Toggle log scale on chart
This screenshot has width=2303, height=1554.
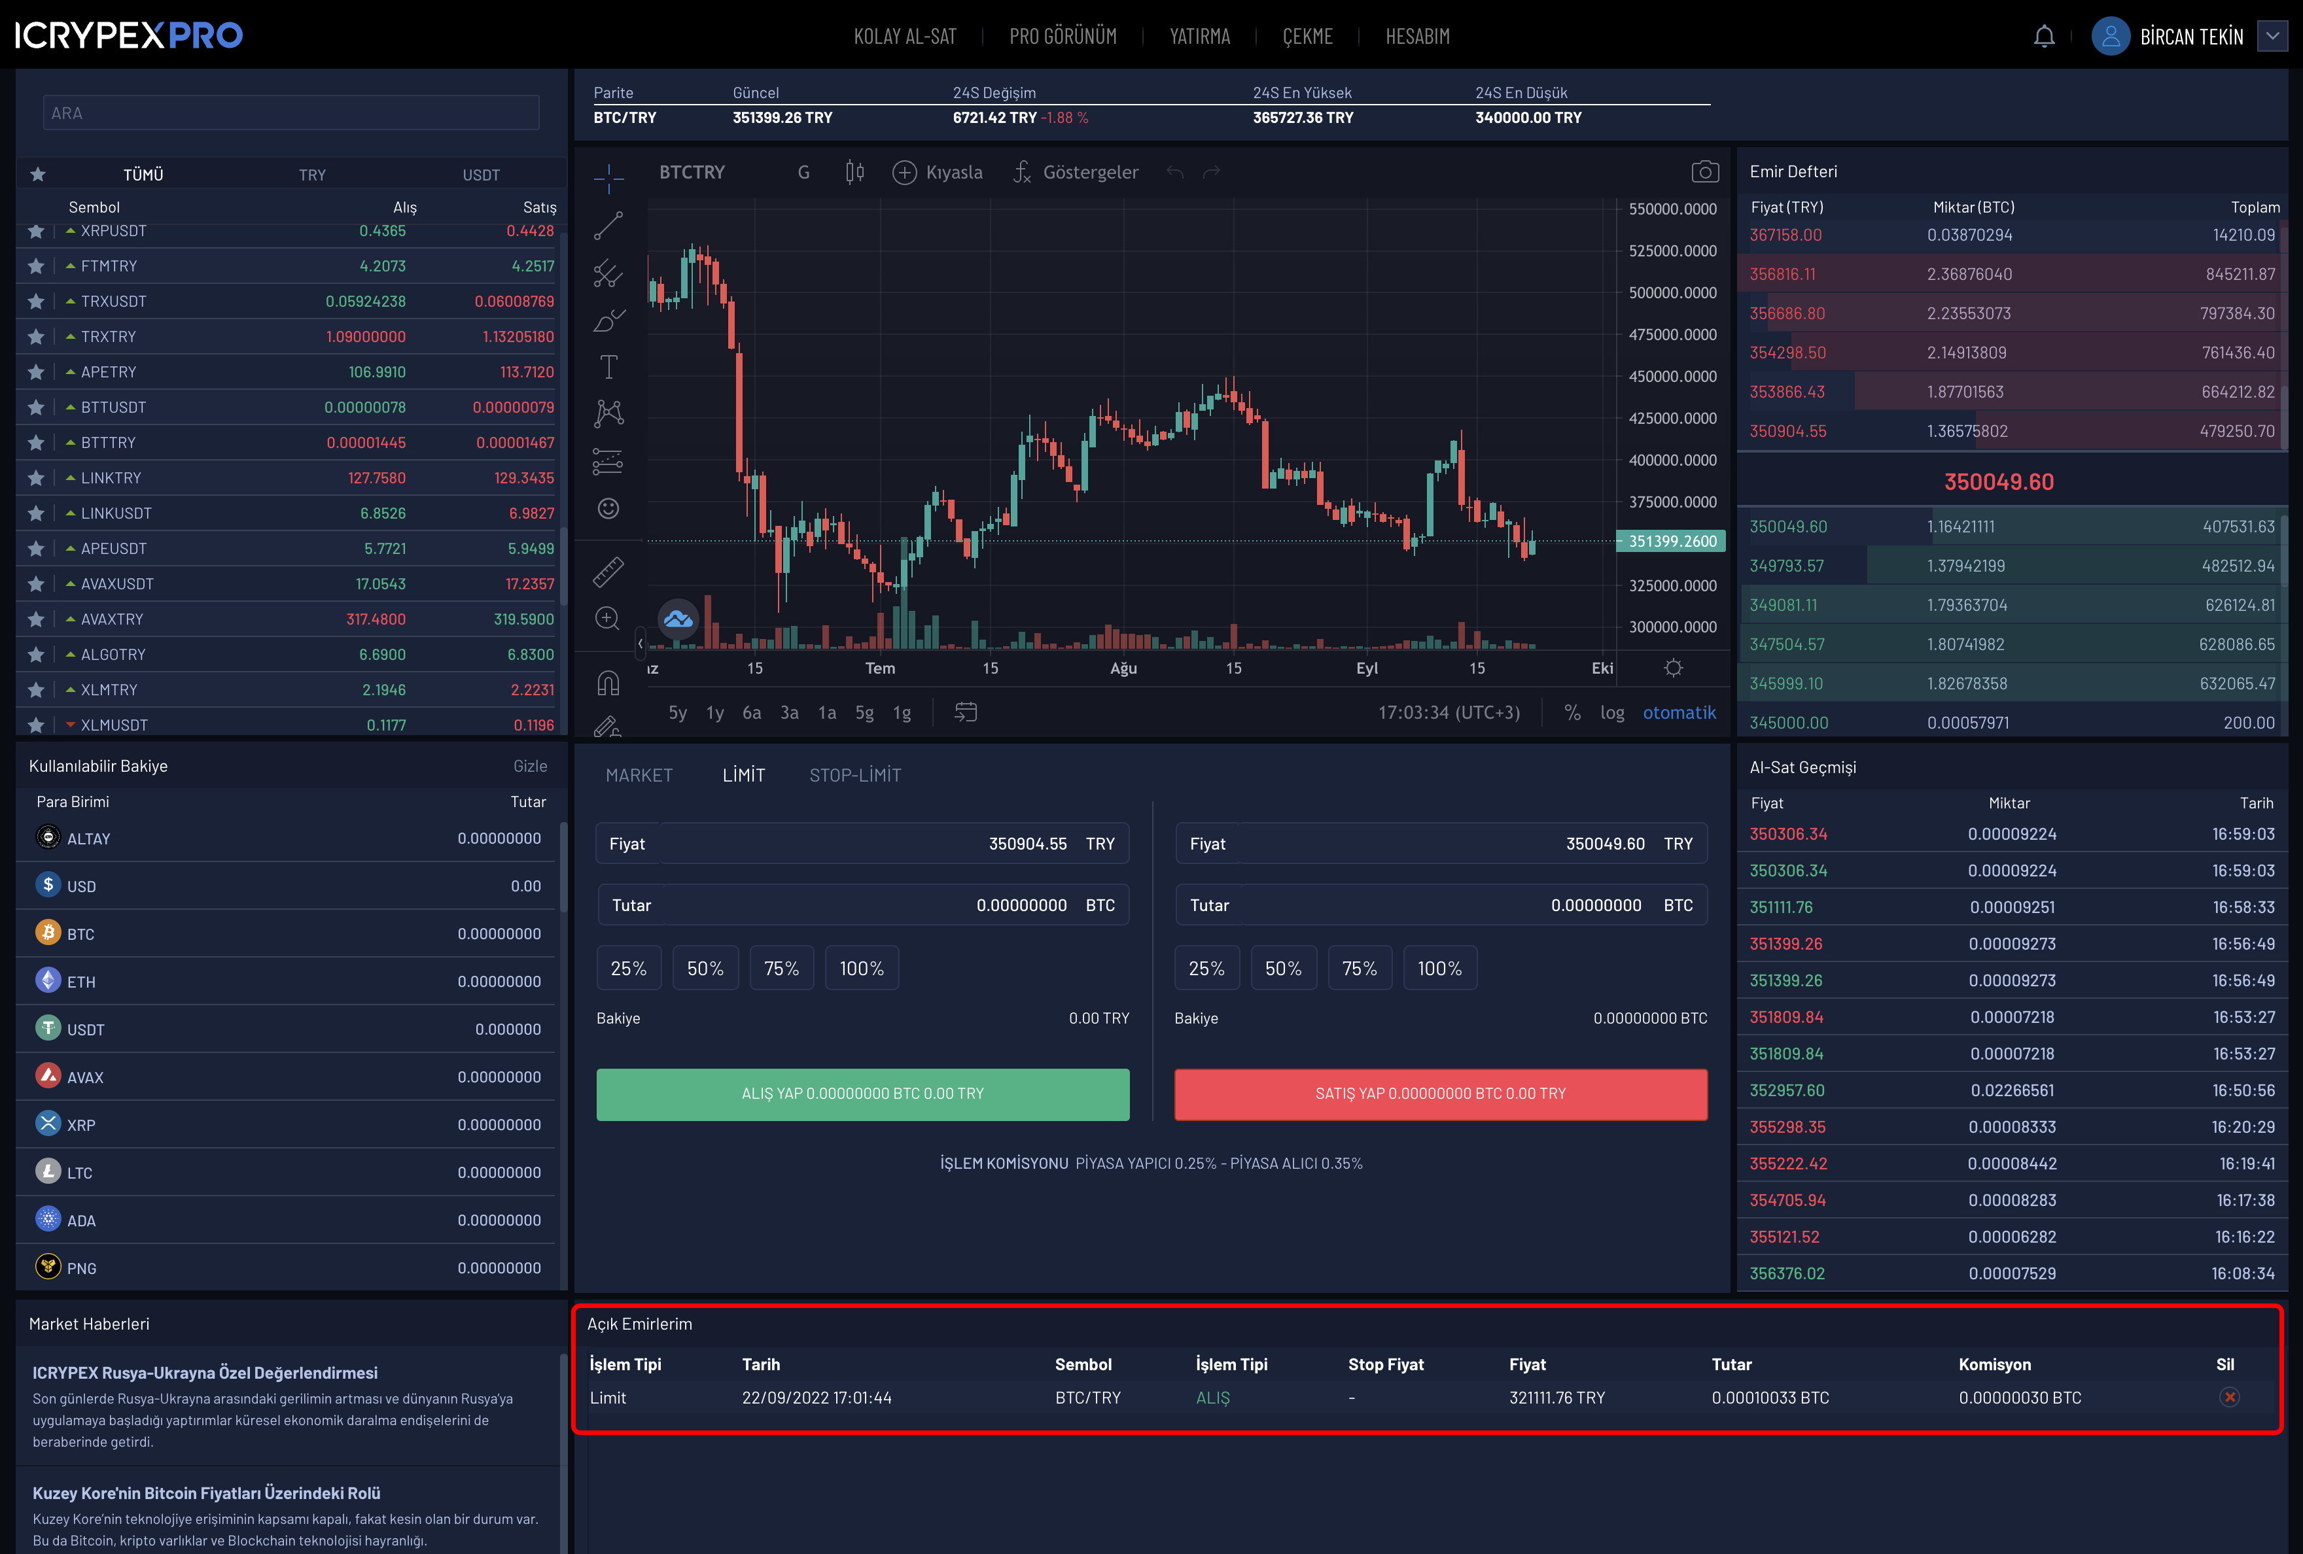coord(1612,713)
